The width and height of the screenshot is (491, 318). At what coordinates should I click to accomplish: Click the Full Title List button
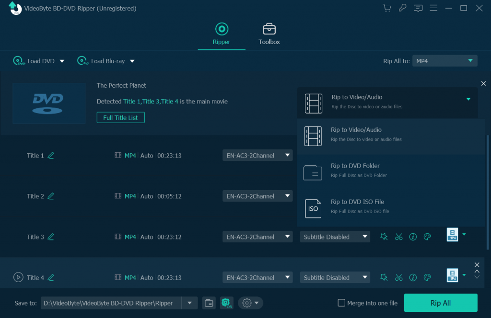[120, 117]
